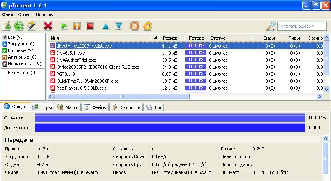Viewport: 331px width, 181px height.
Task: Open the Файл menu
Action: (x=7, y=14)
